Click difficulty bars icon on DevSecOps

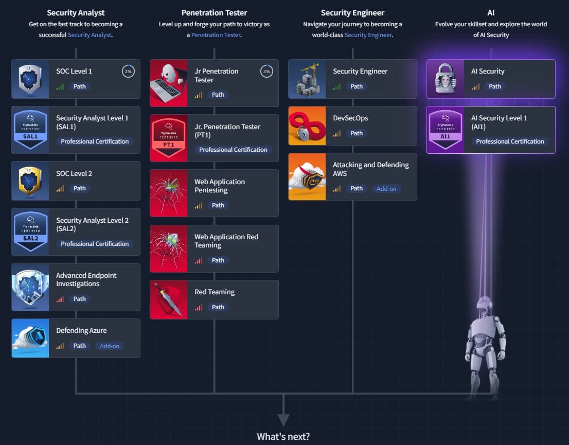pyautogui.click(x=337, y=134)
